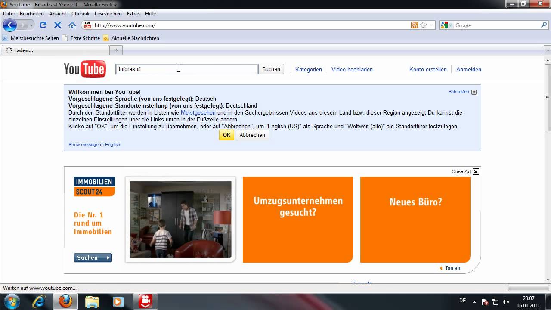Close the ad using the Close Ad X box

tap(476, 171)
